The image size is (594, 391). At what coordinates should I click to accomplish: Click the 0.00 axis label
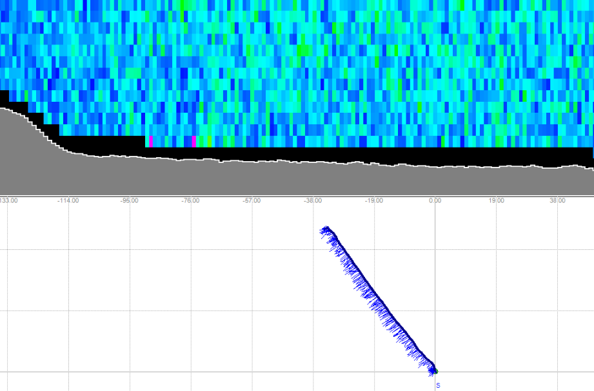(435, 200)
